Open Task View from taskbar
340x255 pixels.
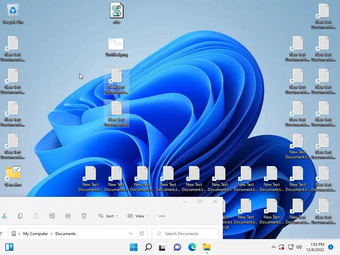pos(162,247)
